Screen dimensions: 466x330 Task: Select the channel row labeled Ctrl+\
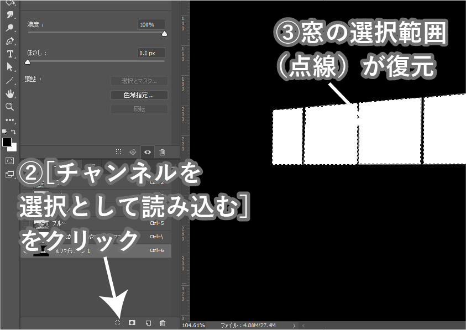point(96,237)
